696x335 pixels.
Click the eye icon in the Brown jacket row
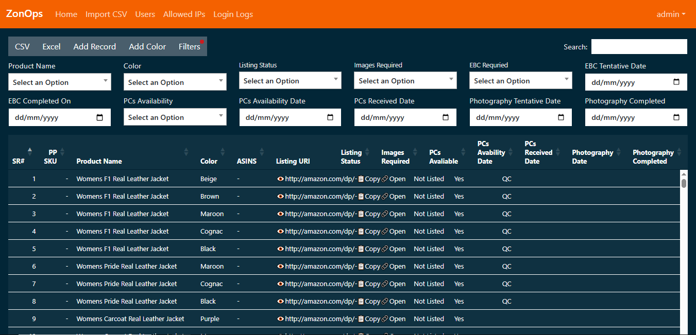point(280,197)
